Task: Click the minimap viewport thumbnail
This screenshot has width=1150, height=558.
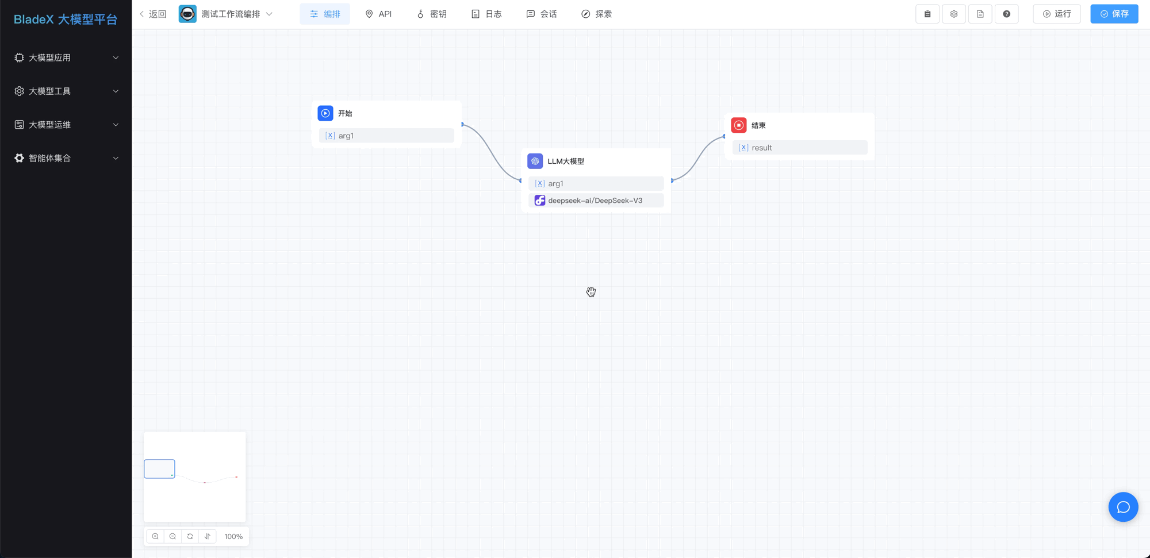Action: 159,469
